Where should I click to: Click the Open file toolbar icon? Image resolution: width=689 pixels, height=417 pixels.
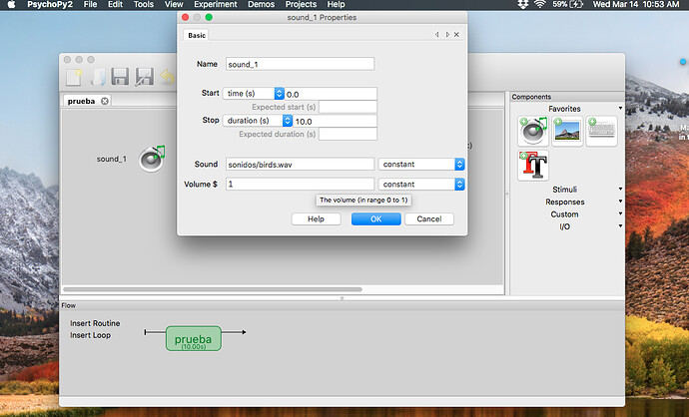[98, 77]
